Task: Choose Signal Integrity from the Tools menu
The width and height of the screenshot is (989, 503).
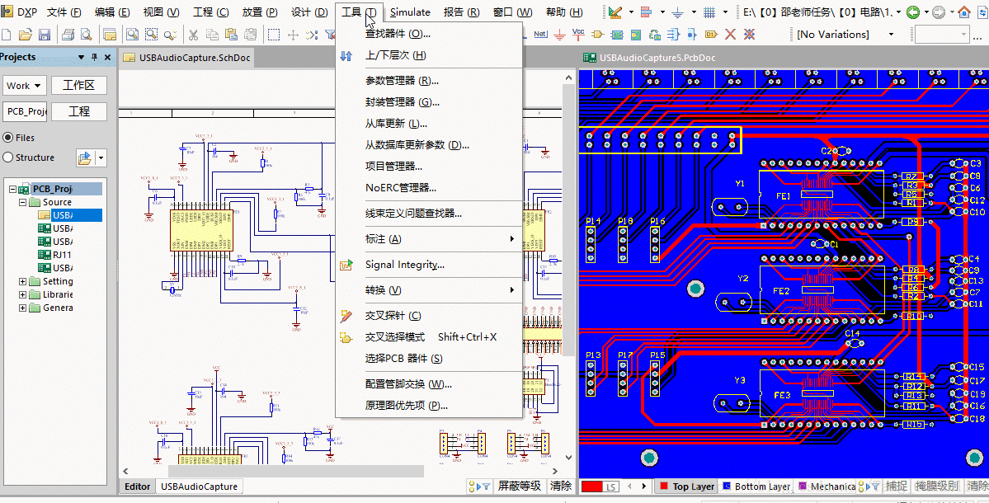Action: point(404,265)
